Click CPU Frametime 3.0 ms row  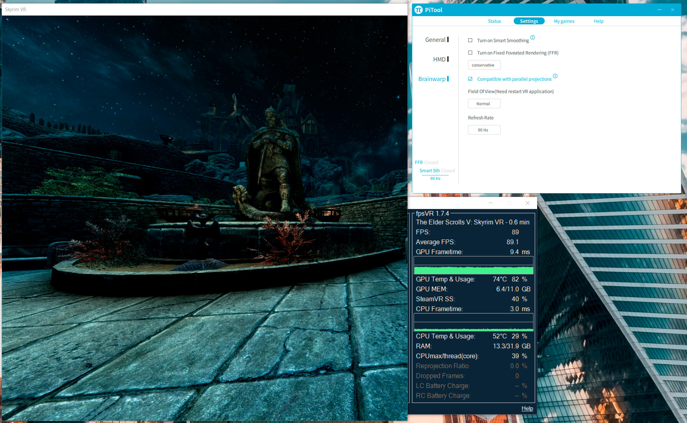click(473, 309)
